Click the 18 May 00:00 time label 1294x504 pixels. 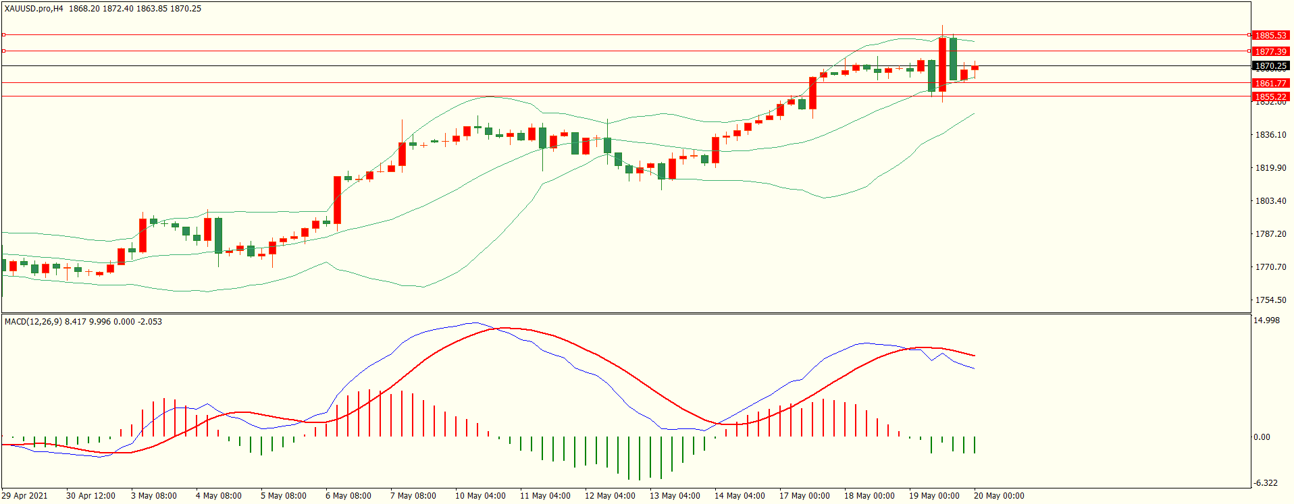[869, 496]
